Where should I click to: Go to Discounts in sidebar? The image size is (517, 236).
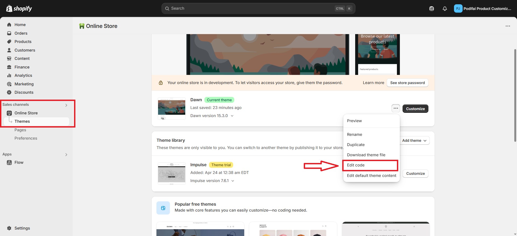24,92
